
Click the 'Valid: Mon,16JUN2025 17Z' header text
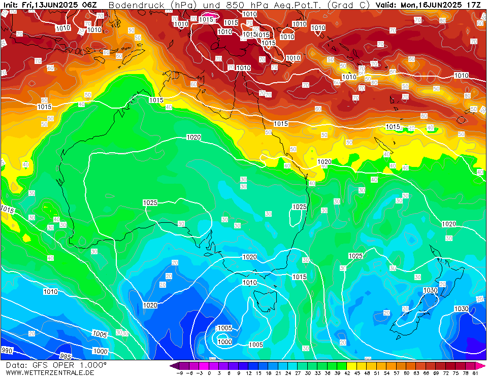[428, 5]
